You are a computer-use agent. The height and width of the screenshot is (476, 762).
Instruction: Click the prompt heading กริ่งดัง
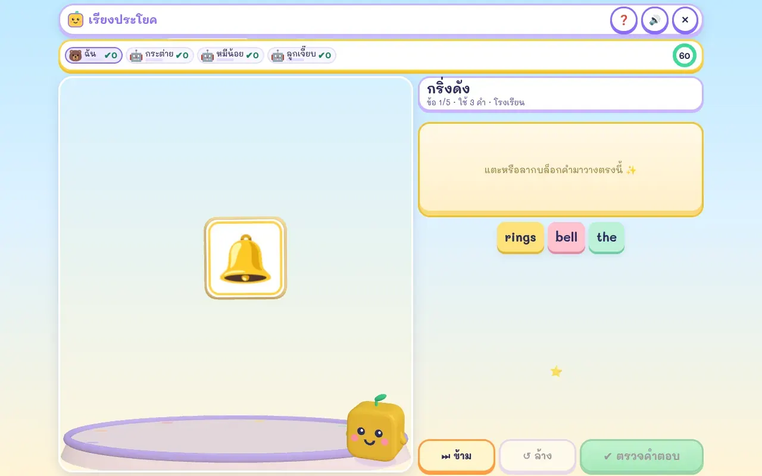point(448,89)
